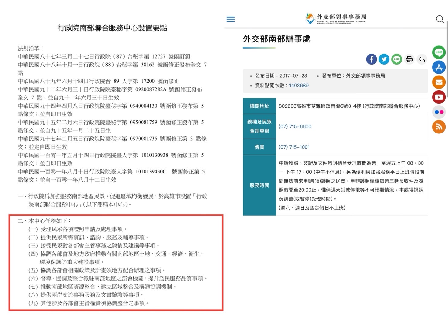Print the page using the printer icon
This screenshot has width=448, height=336.
(x=409, y=59)
